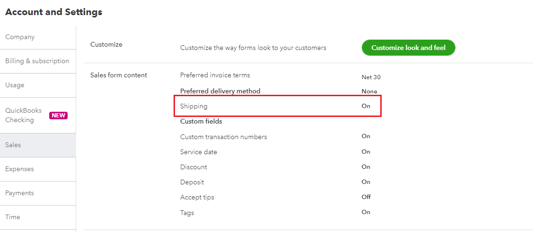This screenshot has height=232, width=533.
Task: Select the Sales settings tab
Action: pos(13,145)
